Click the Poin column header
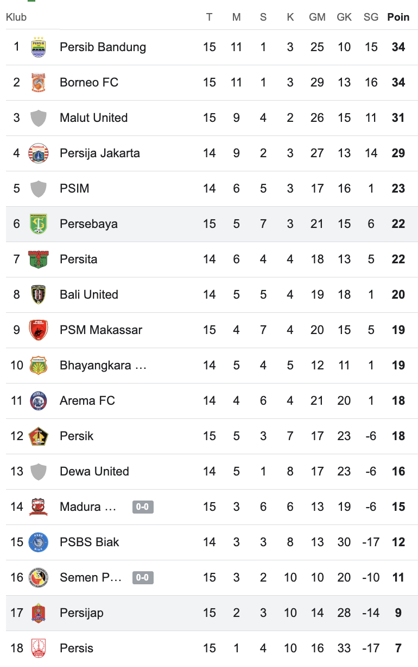Viewport: 418px width, 667px height. (398, 17)
